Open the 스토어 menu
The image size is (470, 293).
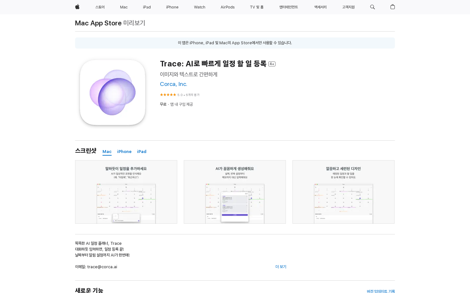100,7
